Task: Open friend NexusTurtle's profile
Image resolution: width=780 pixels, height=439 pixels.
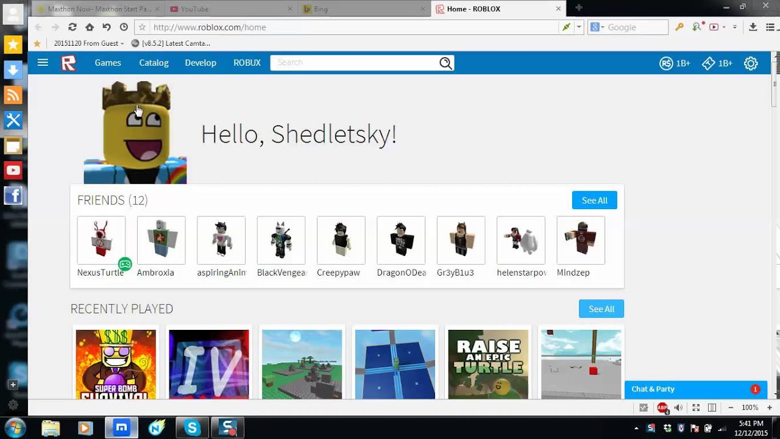Action: 101,247
